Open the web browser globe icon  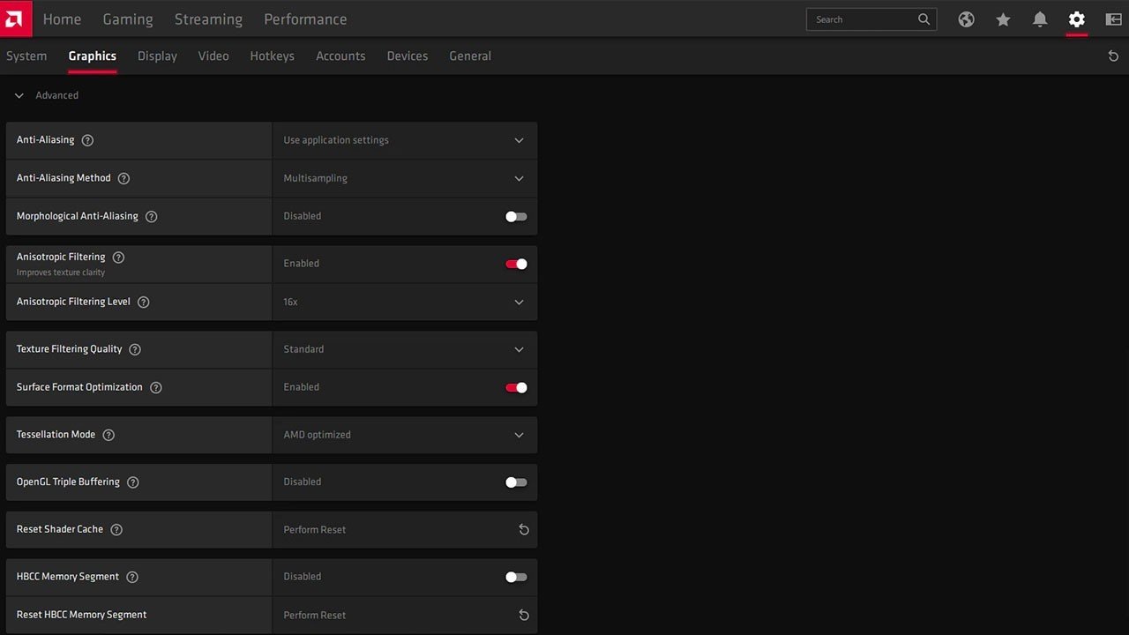coord(967,19)
